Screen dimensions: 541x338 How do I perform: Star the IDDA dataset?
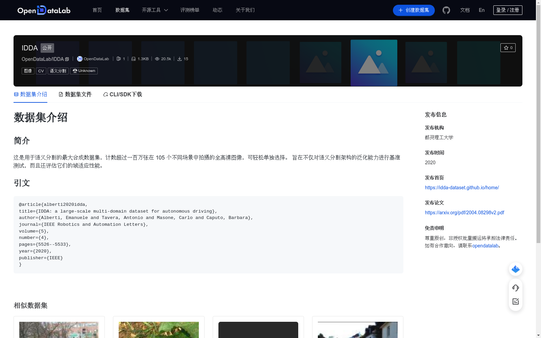click(508, 48)
